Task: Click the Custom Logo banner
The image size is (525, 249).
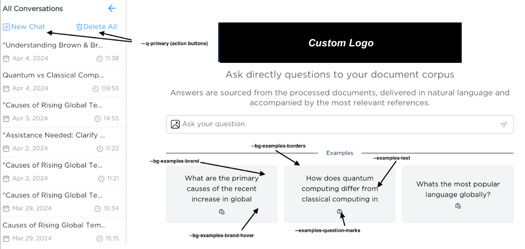Action: click(x=340, y=43)
